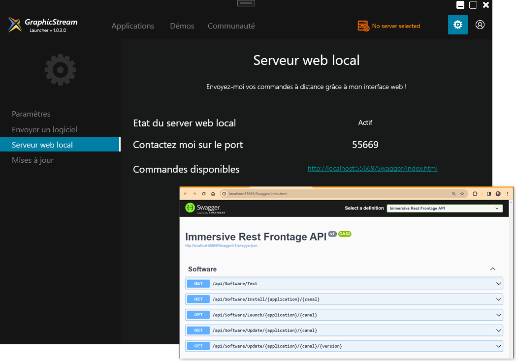This screenshot has width=516, height=361.
Task: Open the browser three-dot menu
Action: click(x=508, y=194)
